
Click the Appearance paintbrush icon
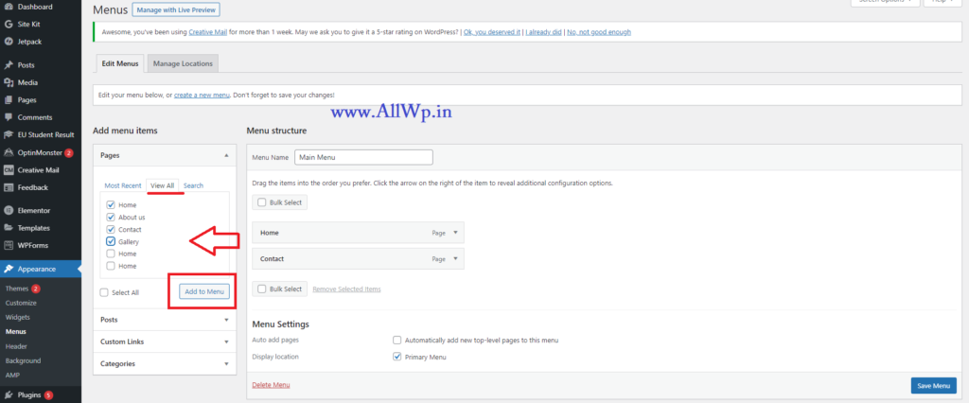[9, 269]
